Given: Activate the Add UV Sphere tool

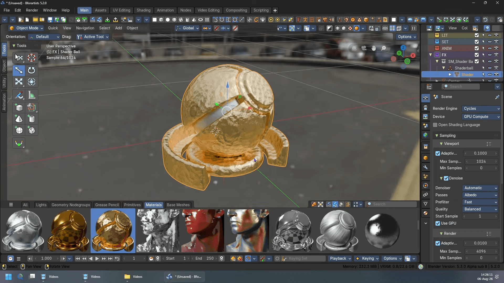Looking at the screenshot, I should [19, 130].
